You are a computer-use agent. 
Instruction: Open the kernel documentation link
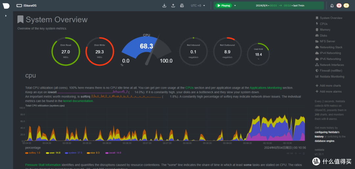(x=78, y=101)
